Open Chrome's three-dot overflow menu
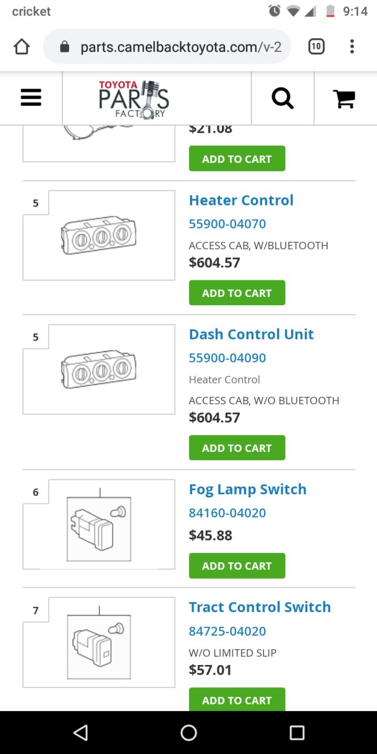This screenshot has width=377, height=754. pyautogui.click(x=352, y=47)
